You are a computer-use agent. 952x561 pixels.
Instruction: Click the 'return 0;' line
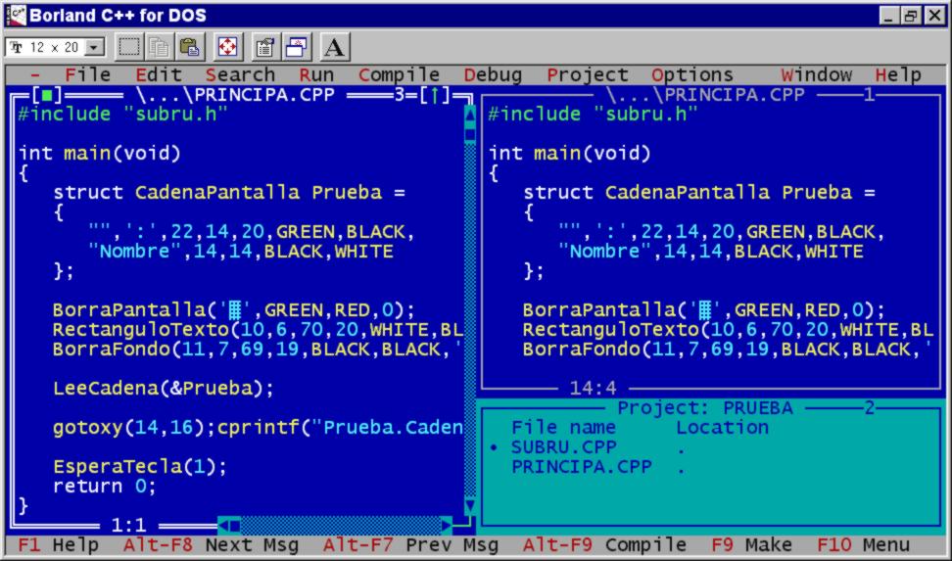click(105, 486)
